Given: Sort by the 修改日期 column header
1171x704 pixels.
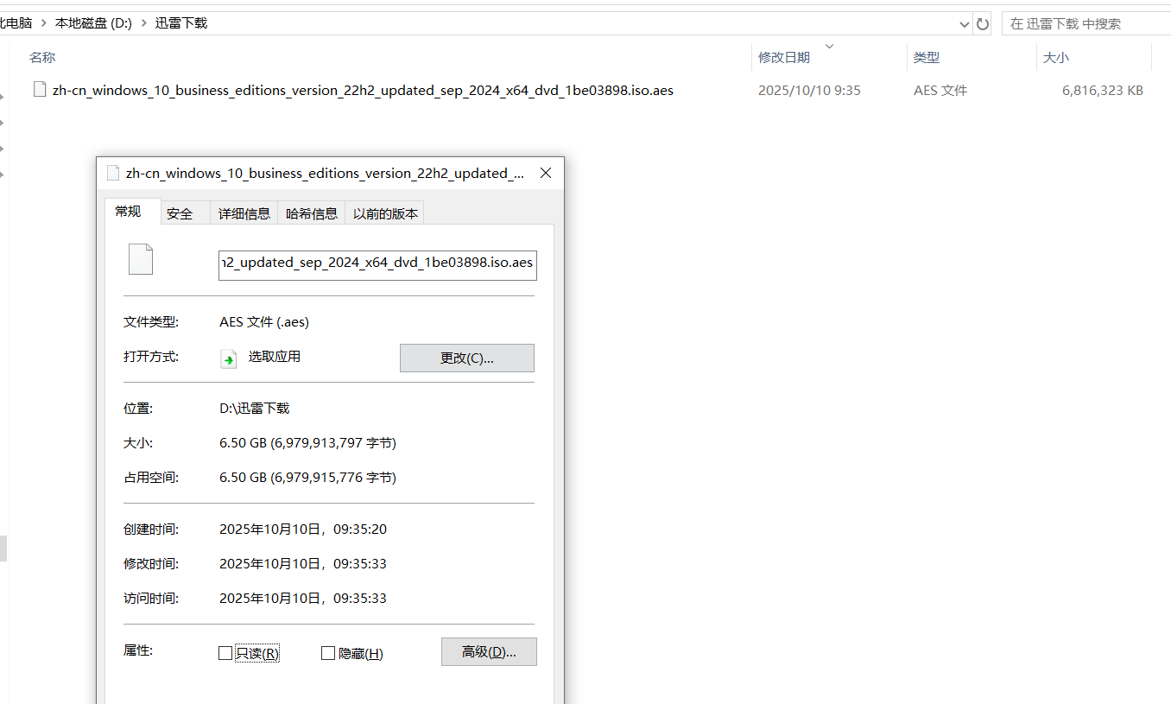Looking at the screenshot, I should point(784,57).
